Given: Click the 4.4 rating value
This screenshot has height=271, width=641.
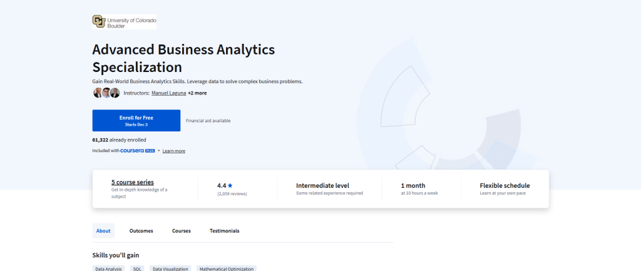Looking at the screenshot, I should (222, 186).
